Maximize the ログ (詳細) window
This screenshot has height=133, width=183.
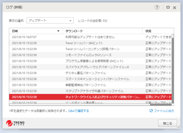coord(168,7)
